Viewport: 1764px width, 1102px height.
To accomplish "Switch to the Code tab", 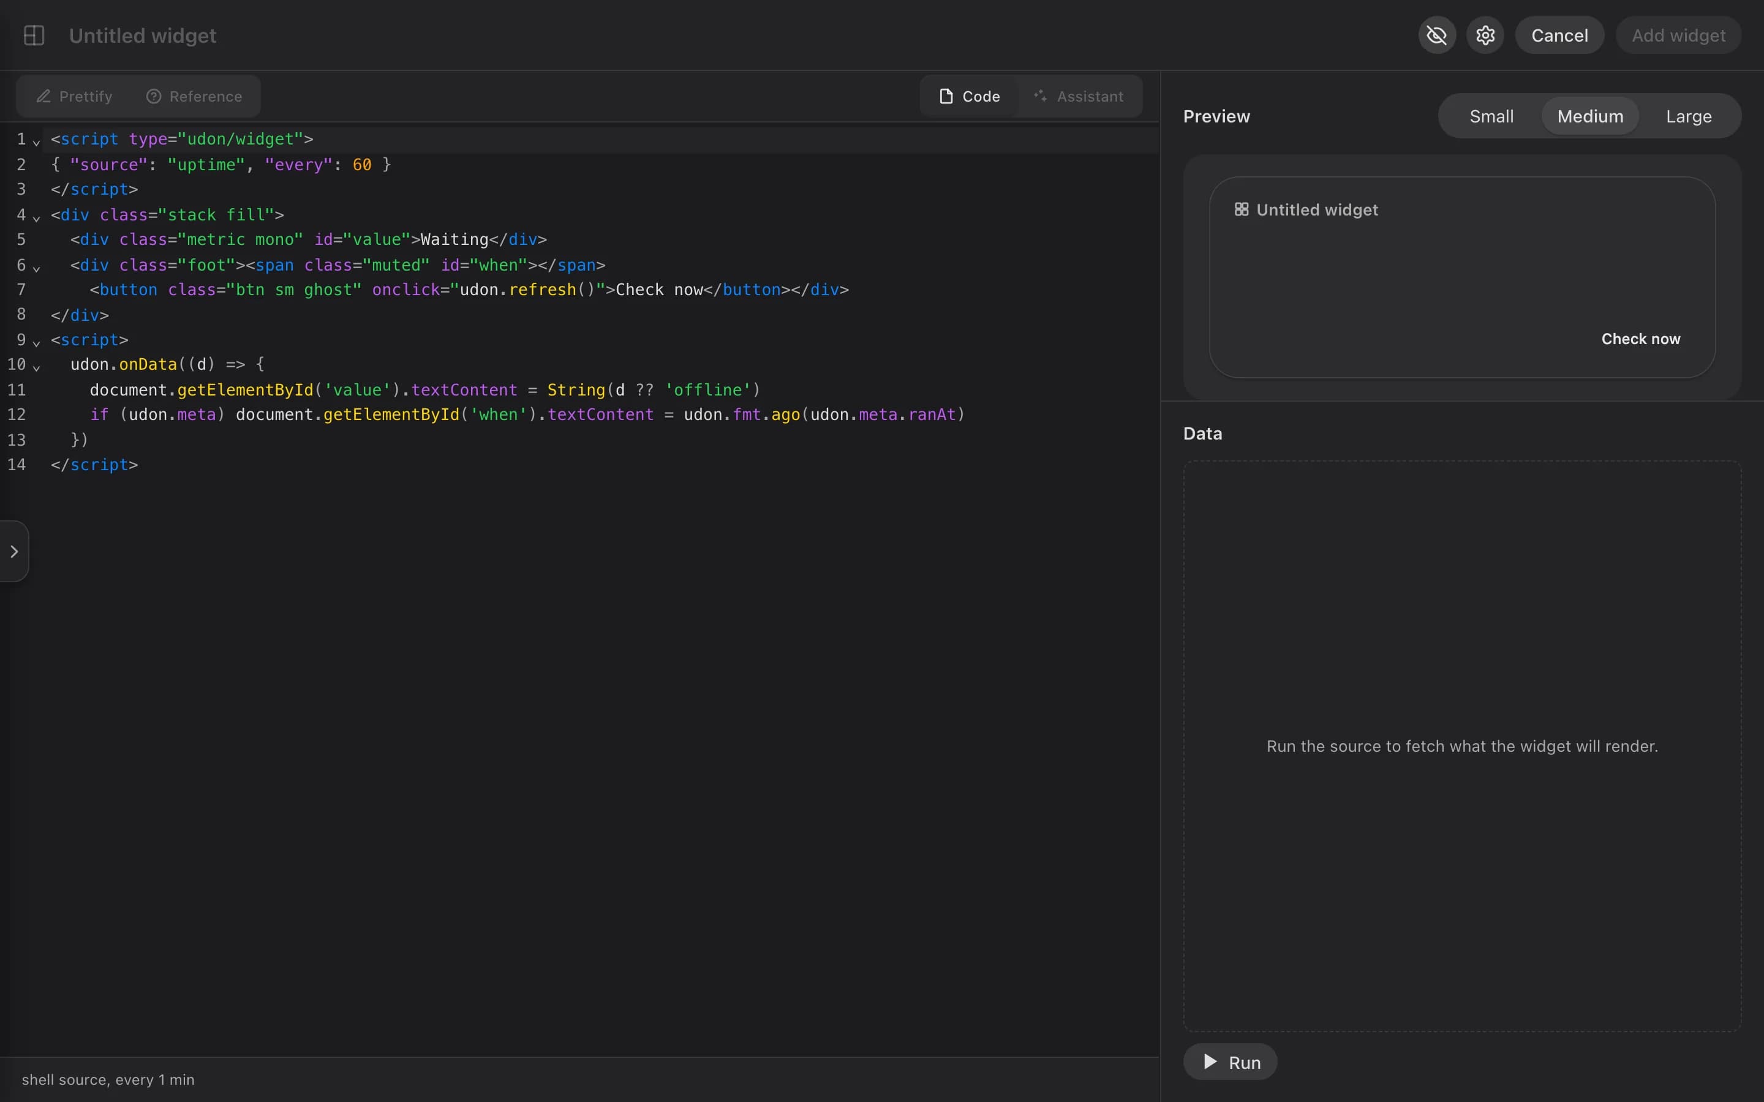I will [970, 96].
